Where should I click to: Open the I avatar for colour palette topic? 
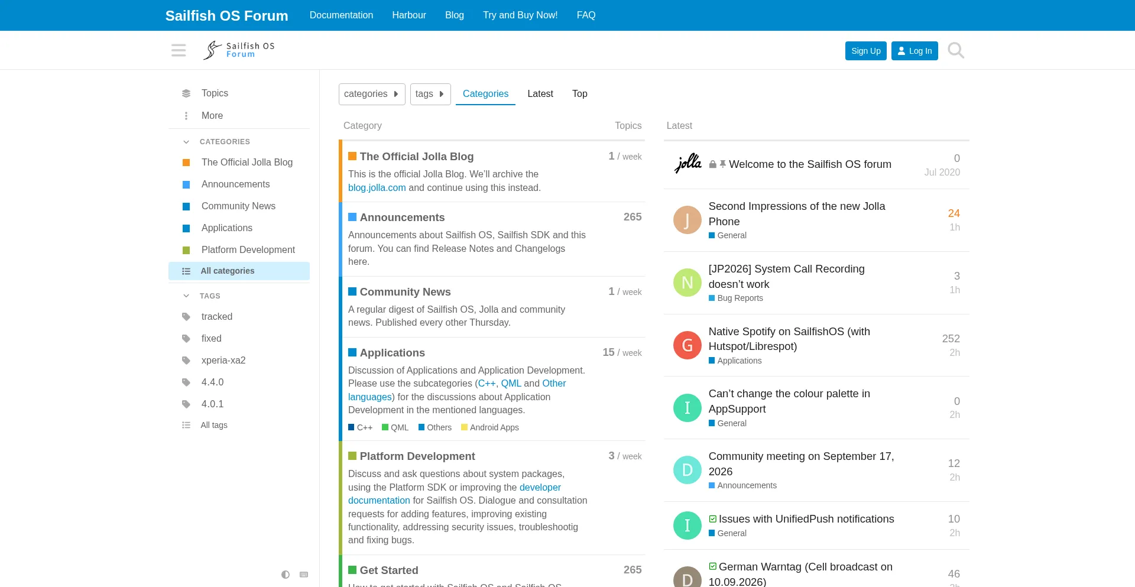point(688,408)
